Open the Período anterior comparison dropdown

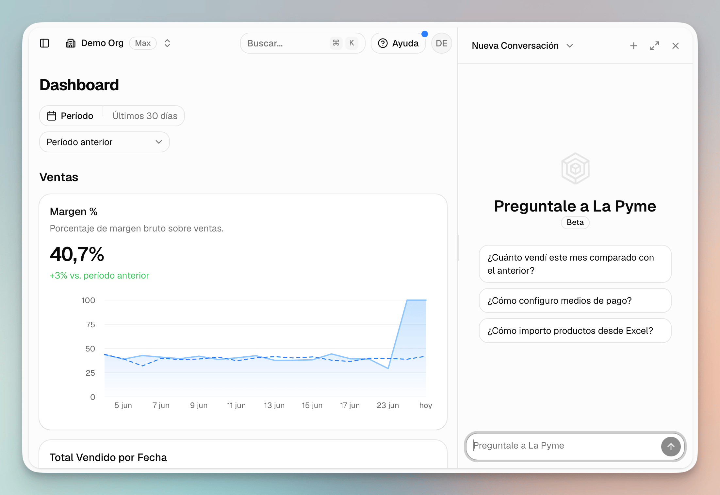[x=105, y=142]
